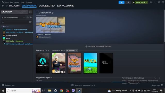Open the Друзья menu
This screenshot has height=93, width=165.
[17, 2]
